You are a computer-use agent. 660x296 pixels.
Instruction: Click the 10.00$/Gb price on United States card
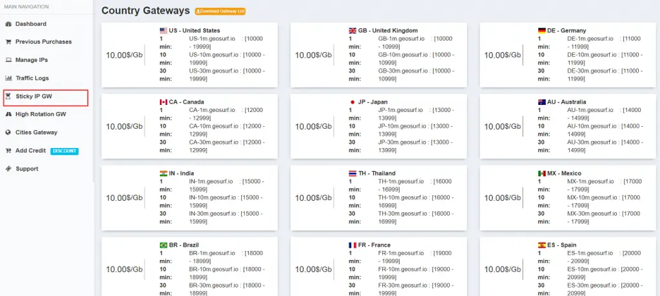click(x=124, y=55)
